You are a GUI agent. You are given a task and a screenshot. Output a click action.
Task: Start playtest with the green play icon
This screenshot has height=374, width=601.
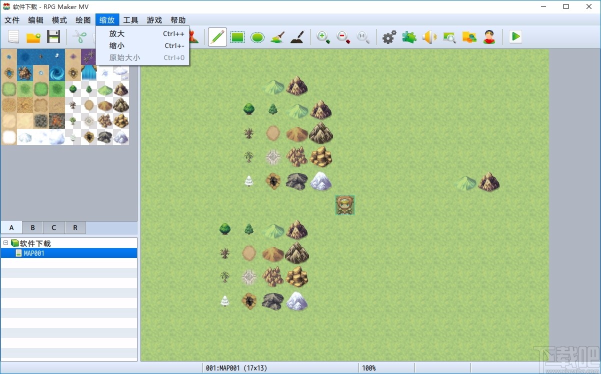click(515, 36)
